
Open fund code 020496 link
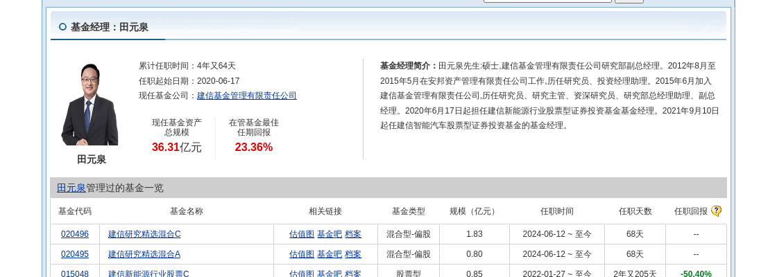pyautogui.click(x=75, y=234)
